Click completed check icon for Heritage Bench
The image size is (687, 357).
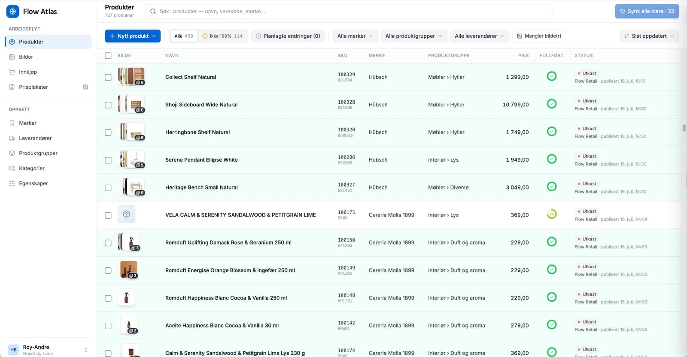552,186
